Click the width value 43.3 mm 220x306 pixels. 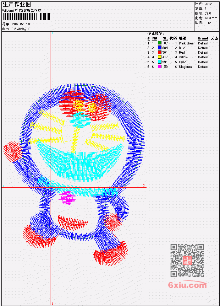coord(211,18)
